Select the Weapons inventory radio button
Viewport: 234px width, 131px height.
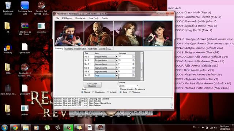(130, 92)
